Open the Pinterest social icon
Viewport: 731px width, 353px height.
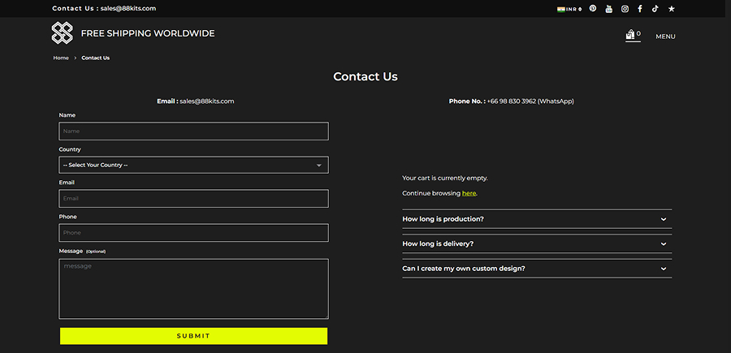(x=593, y=9)
